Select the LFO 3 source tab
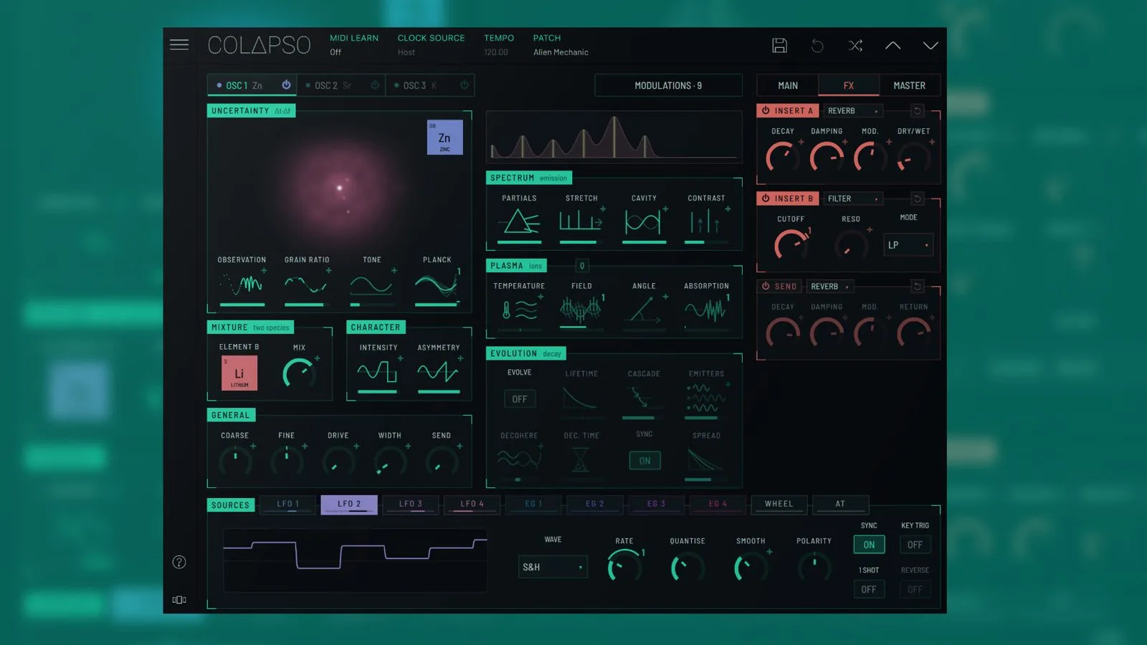 411,504
